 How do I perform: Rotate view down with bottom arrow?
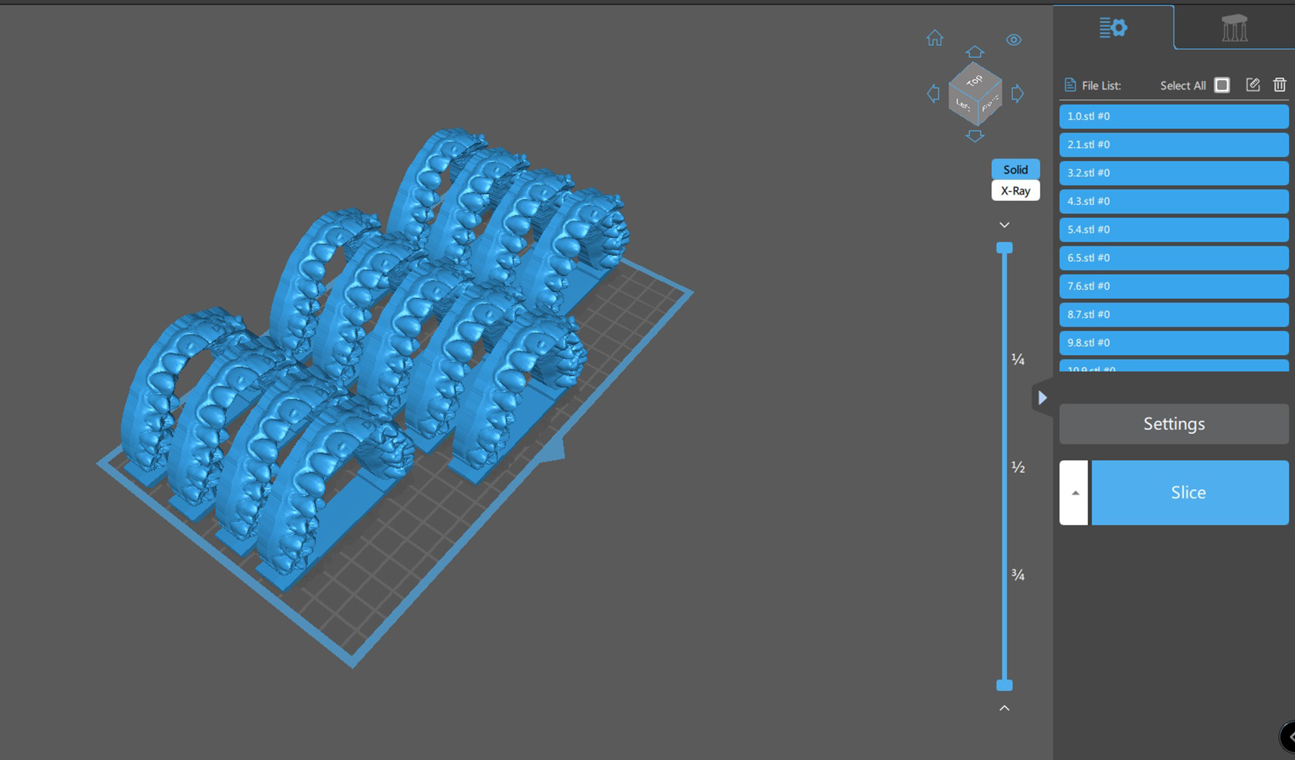pyautogui.click(x=975, y=136)
